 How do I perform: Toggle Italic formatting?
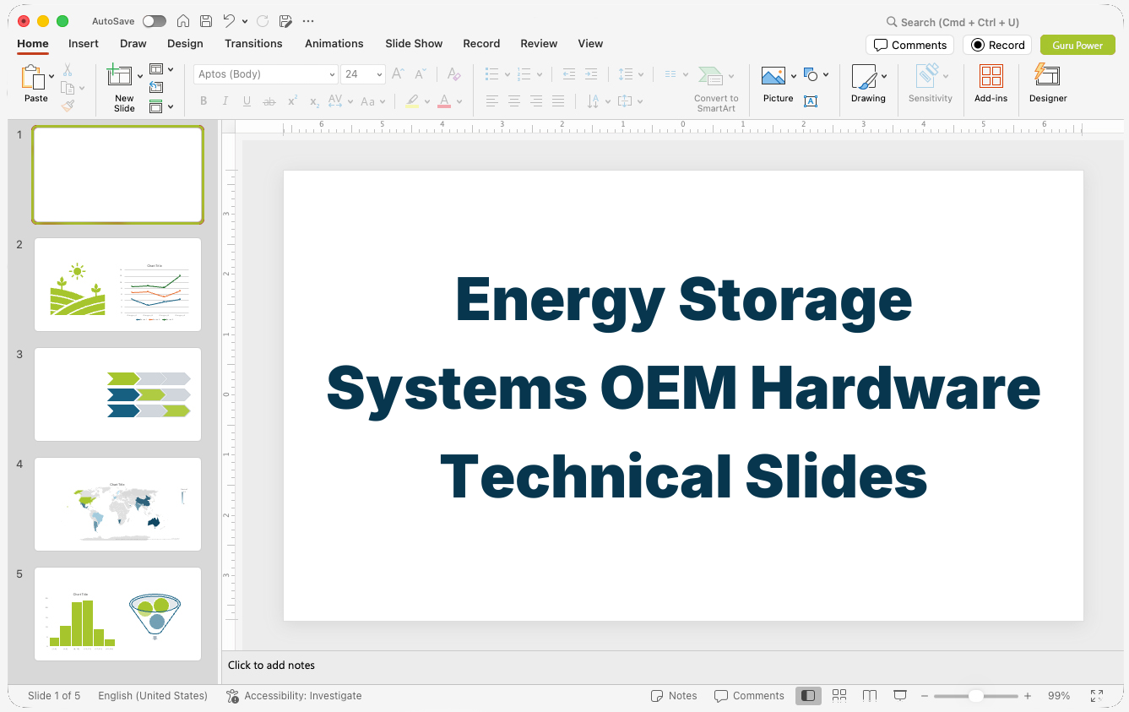tap(225, 101)
